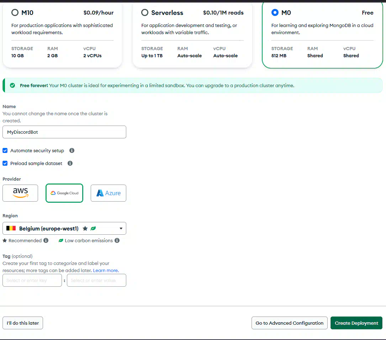Choose AWS as provider
The width and height of the screenshot is (386, 340).
[x=20, y=193]
